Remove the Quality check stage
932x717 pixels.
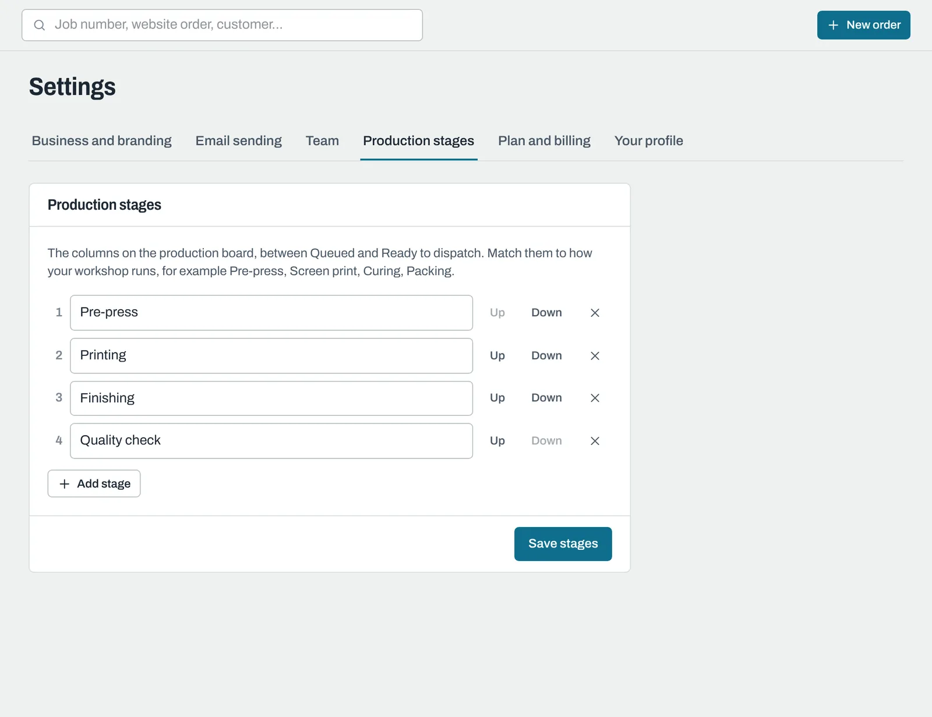[595, 441]
